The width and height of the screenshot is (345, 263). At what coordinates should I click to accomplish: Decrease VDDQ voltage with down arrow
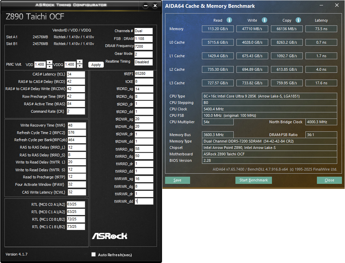(79, 66)
